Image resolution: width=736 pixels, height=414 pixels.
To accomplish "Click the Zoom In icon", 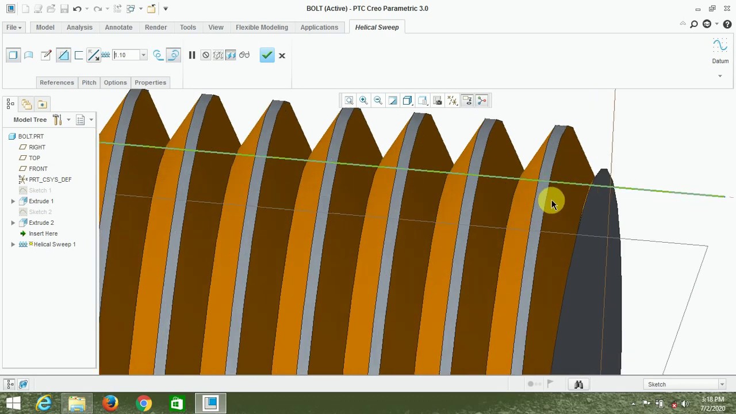I will 363,101.
